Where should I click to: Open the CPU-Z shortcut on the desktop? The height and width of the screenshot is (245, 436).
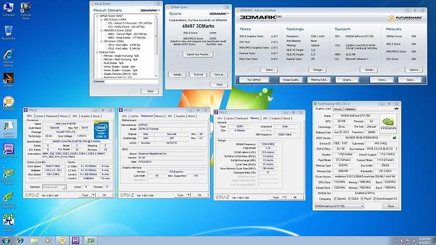pos(8,150)
